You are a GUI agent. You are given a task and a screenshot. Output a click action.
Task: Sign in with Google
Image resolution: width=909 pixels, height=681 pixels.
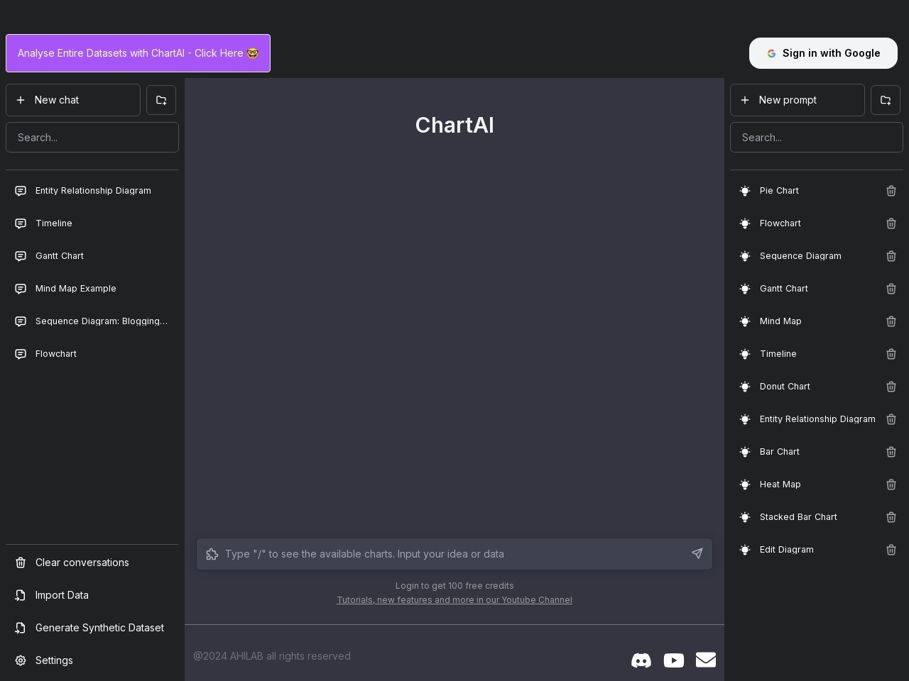pos(823,53)
